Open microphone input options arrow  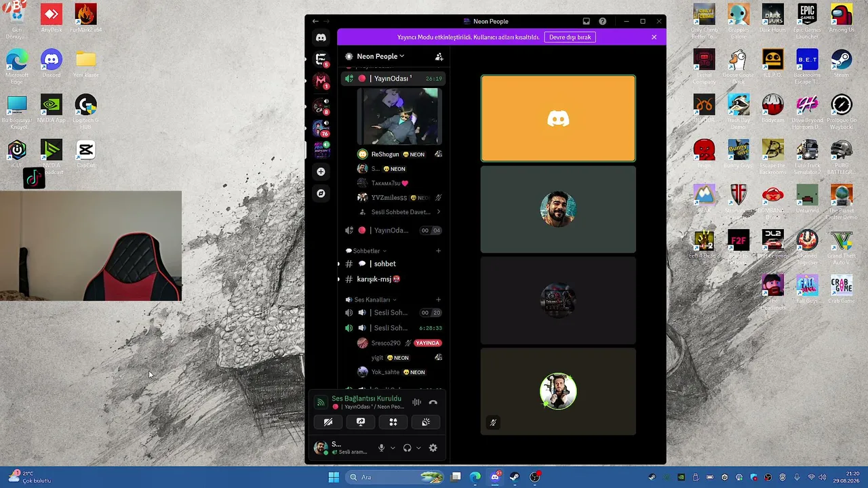tap(393, 448)
